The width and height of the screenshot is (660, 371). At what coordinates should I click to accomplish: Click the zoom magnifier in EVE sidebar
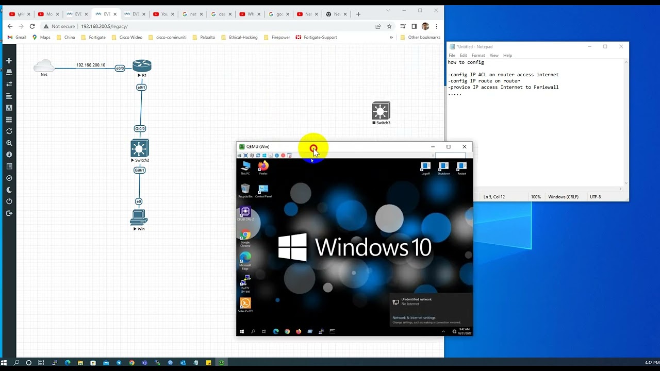[x=9, y=143]
